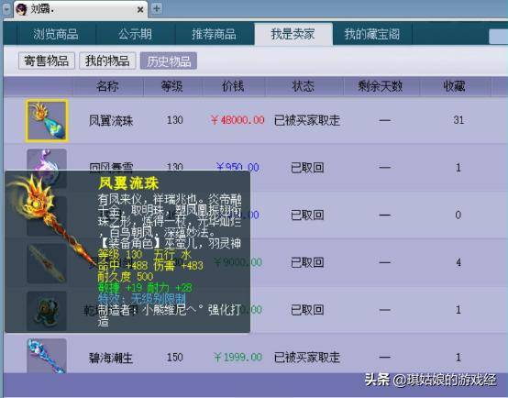Click the 寄售物品 button

[47, 61]
